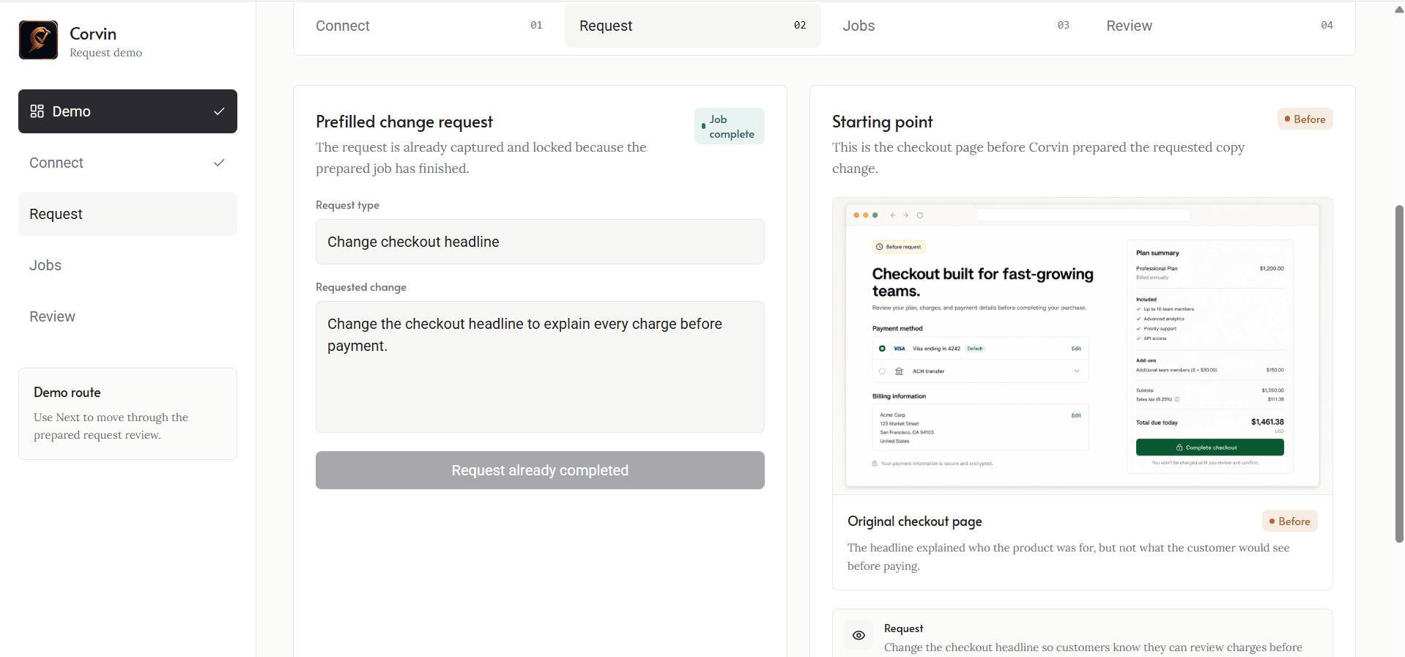This screenshot has height=657, width=1405.
Task: Click the preview browser address bar
Action: pyautogui.click(x=1083, y=215)
